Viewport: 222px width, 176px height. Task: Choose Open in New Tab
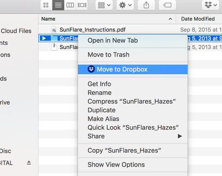pyautogui.click(x=112, y=40)
